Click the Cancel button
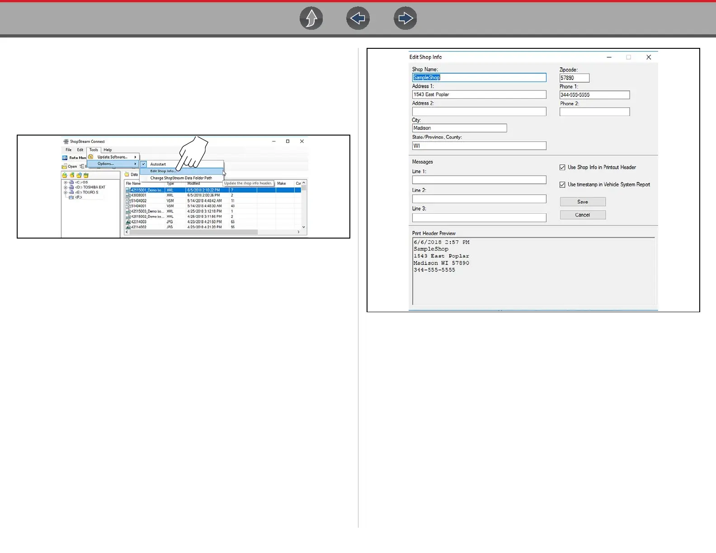The width and height of the screenshot is (716, 553). tap(583, 215)
